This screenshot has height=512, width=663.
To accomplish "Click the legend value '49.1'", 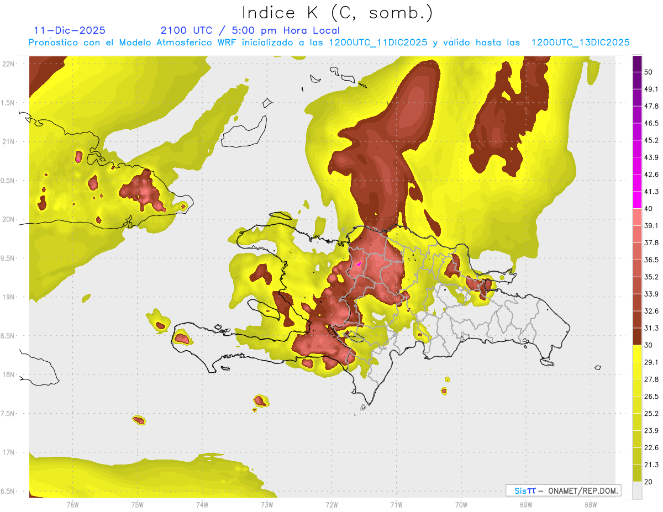I will 651,89.
